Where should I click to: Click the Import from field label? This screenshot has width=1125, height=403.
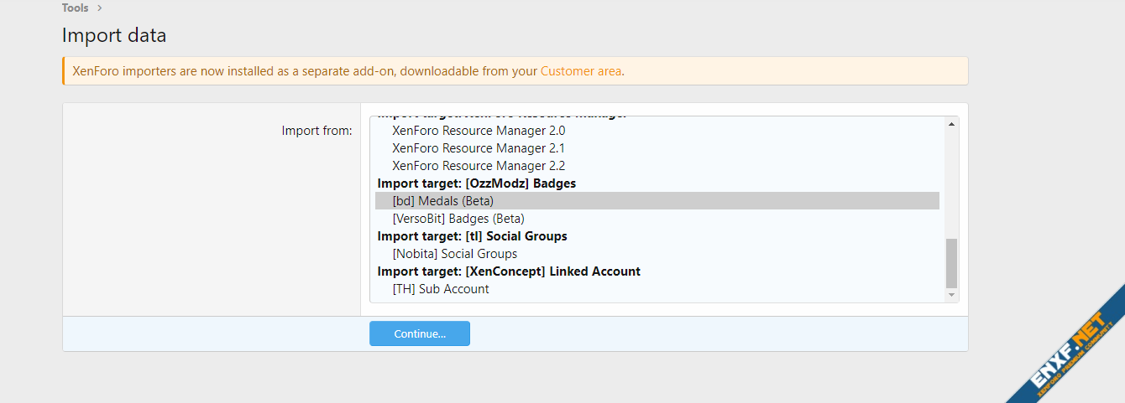pos(317,131)
